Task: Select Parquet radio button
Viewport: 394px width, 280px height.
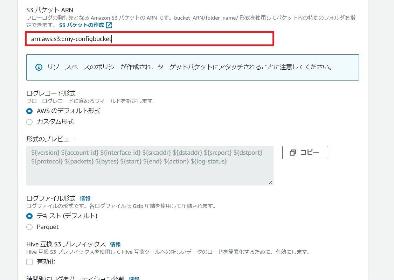Action: click(29, 227)
